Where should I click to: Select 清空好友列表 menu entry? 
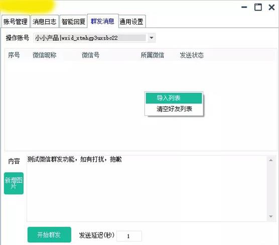(x=174, y=109)
